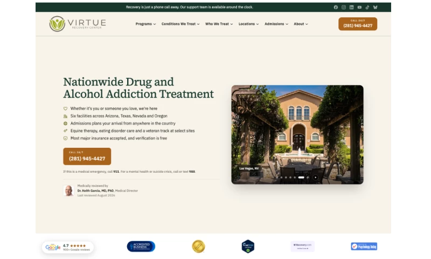Click the Las Vegas, NV location label
Viewport: 431px width, 259px height.
tap(249, 168)
